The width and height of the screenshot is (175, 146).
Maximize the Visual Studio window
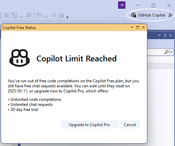pos(153,5)
